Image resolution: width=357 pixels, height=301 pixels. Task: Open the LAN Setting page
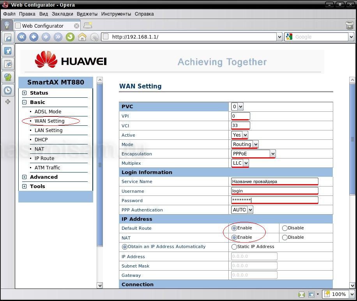48,130
